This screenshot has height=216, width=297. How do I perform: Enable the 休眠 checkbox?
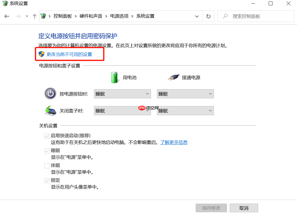click(47, 166)
